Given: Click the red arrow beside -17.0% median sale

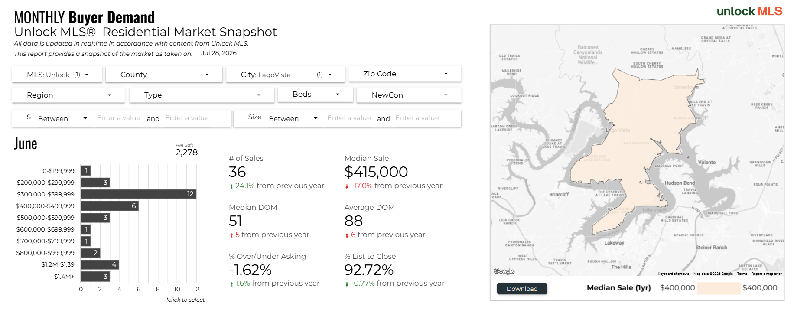Looking at the screenshot, I should [347, 186].
